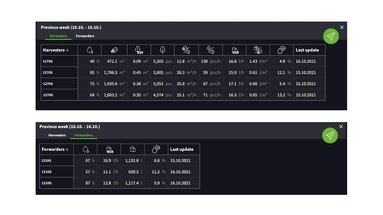Sort by the Harvesters column header arrow

tap(67, 50)
